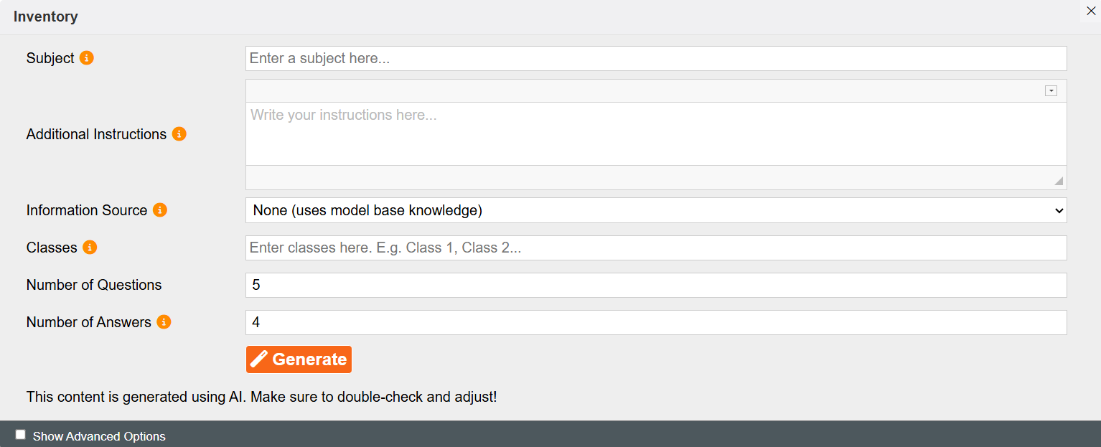This screenshot has width=1101, height=447.
Task: Close the Inventory dialog with X
Action: 1091,11
